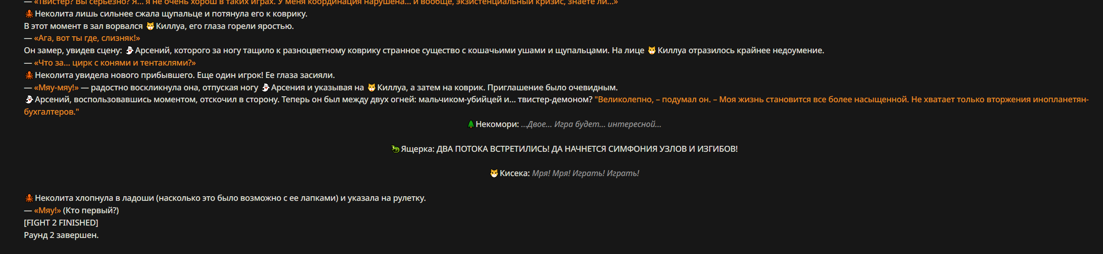Click the phrase 'мальчиком-убийцей и... твистер-демоном?'

[505, 99]
